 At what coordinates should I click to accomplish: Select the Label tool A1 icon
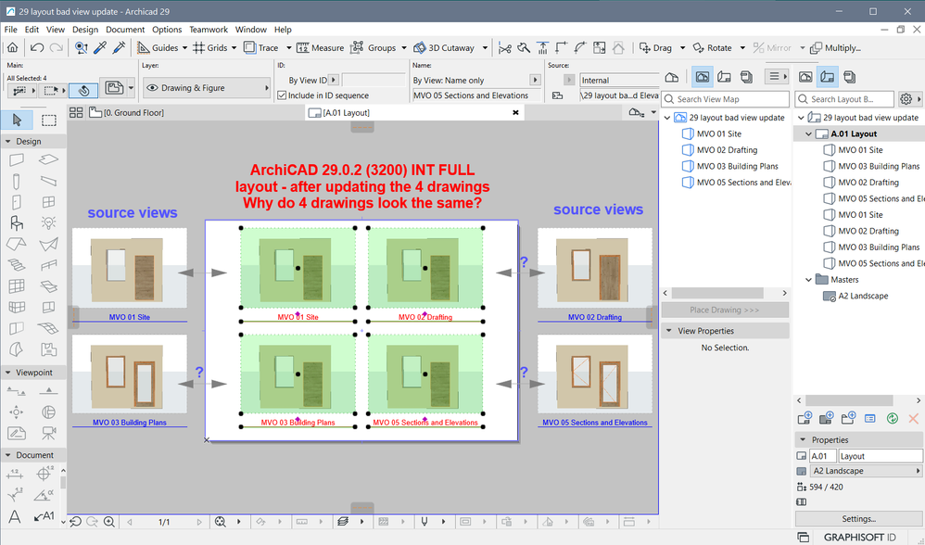[x=44, y=516]
